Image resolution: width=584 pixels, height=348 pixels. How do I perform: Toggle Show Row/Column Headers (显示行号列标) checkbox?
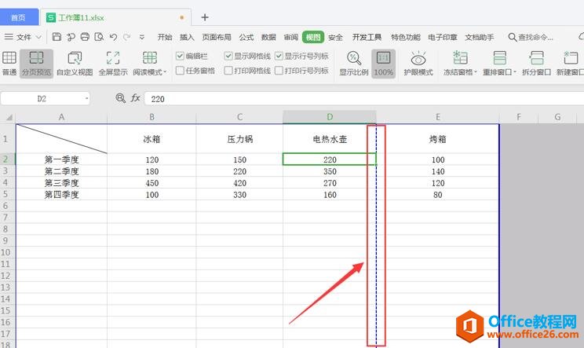click(x=279, y=56)
